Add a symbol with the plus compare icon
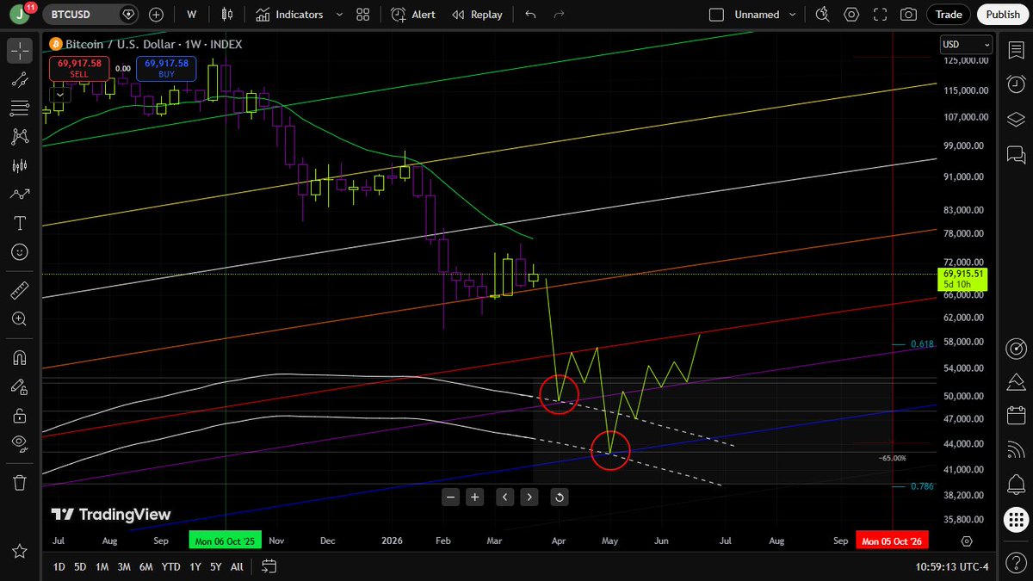1033x581 pixels. 156,15
